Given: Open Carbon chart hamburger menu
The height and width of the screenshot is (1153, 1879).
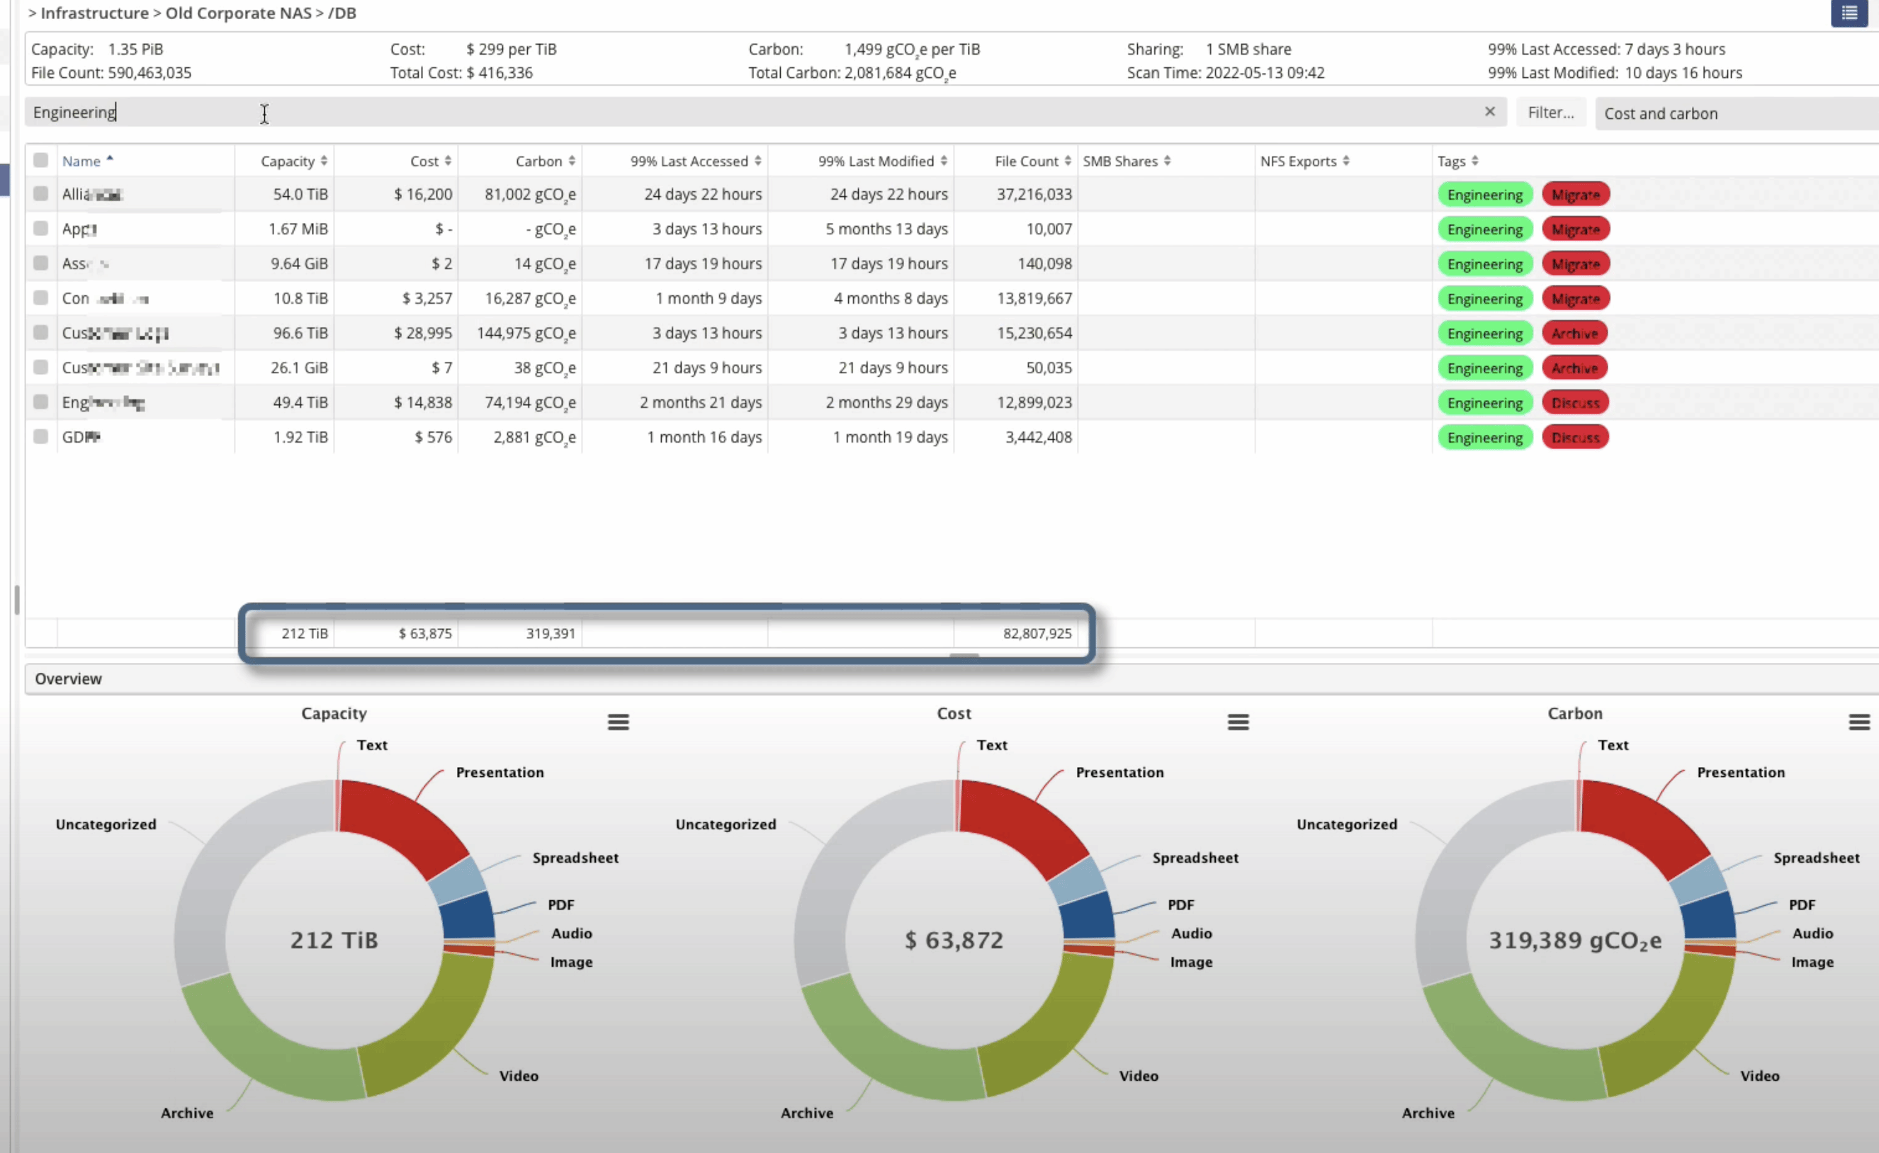Looking at the screenshot, I should (1858, 722).
